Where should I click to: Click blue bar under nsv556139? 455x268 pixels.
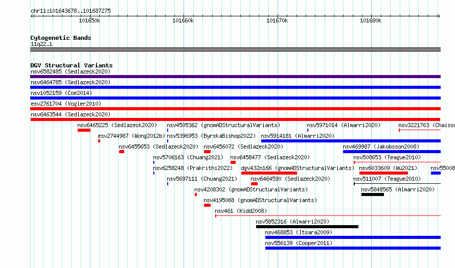(353, 248)
